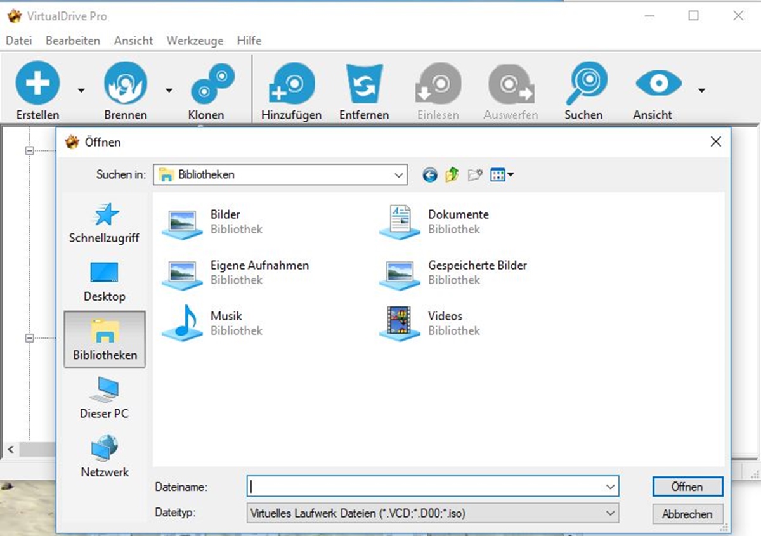Click the left arrow of horizontal scrollbar
Image resolution: width=761 pixels, height=536 pixels.
coord(10,450)
